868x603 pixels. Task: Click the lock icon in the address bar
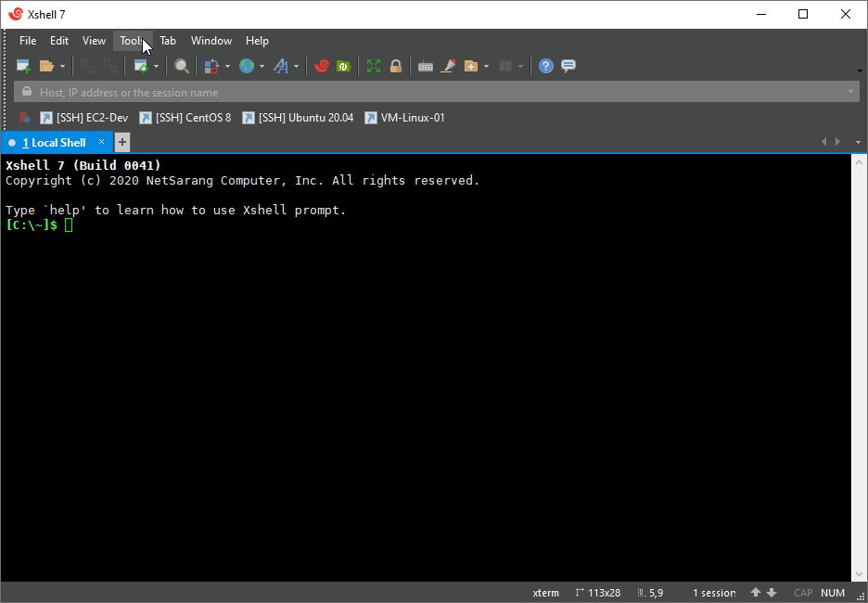pos(26,91)
